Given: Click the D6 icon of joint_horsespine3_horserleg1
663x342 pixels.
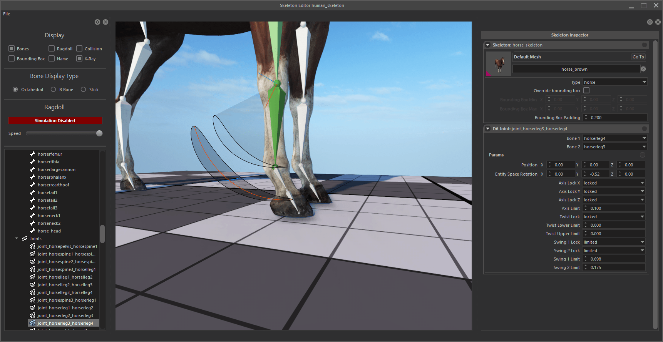Looking at the screenshot, I should click(33, 300).
